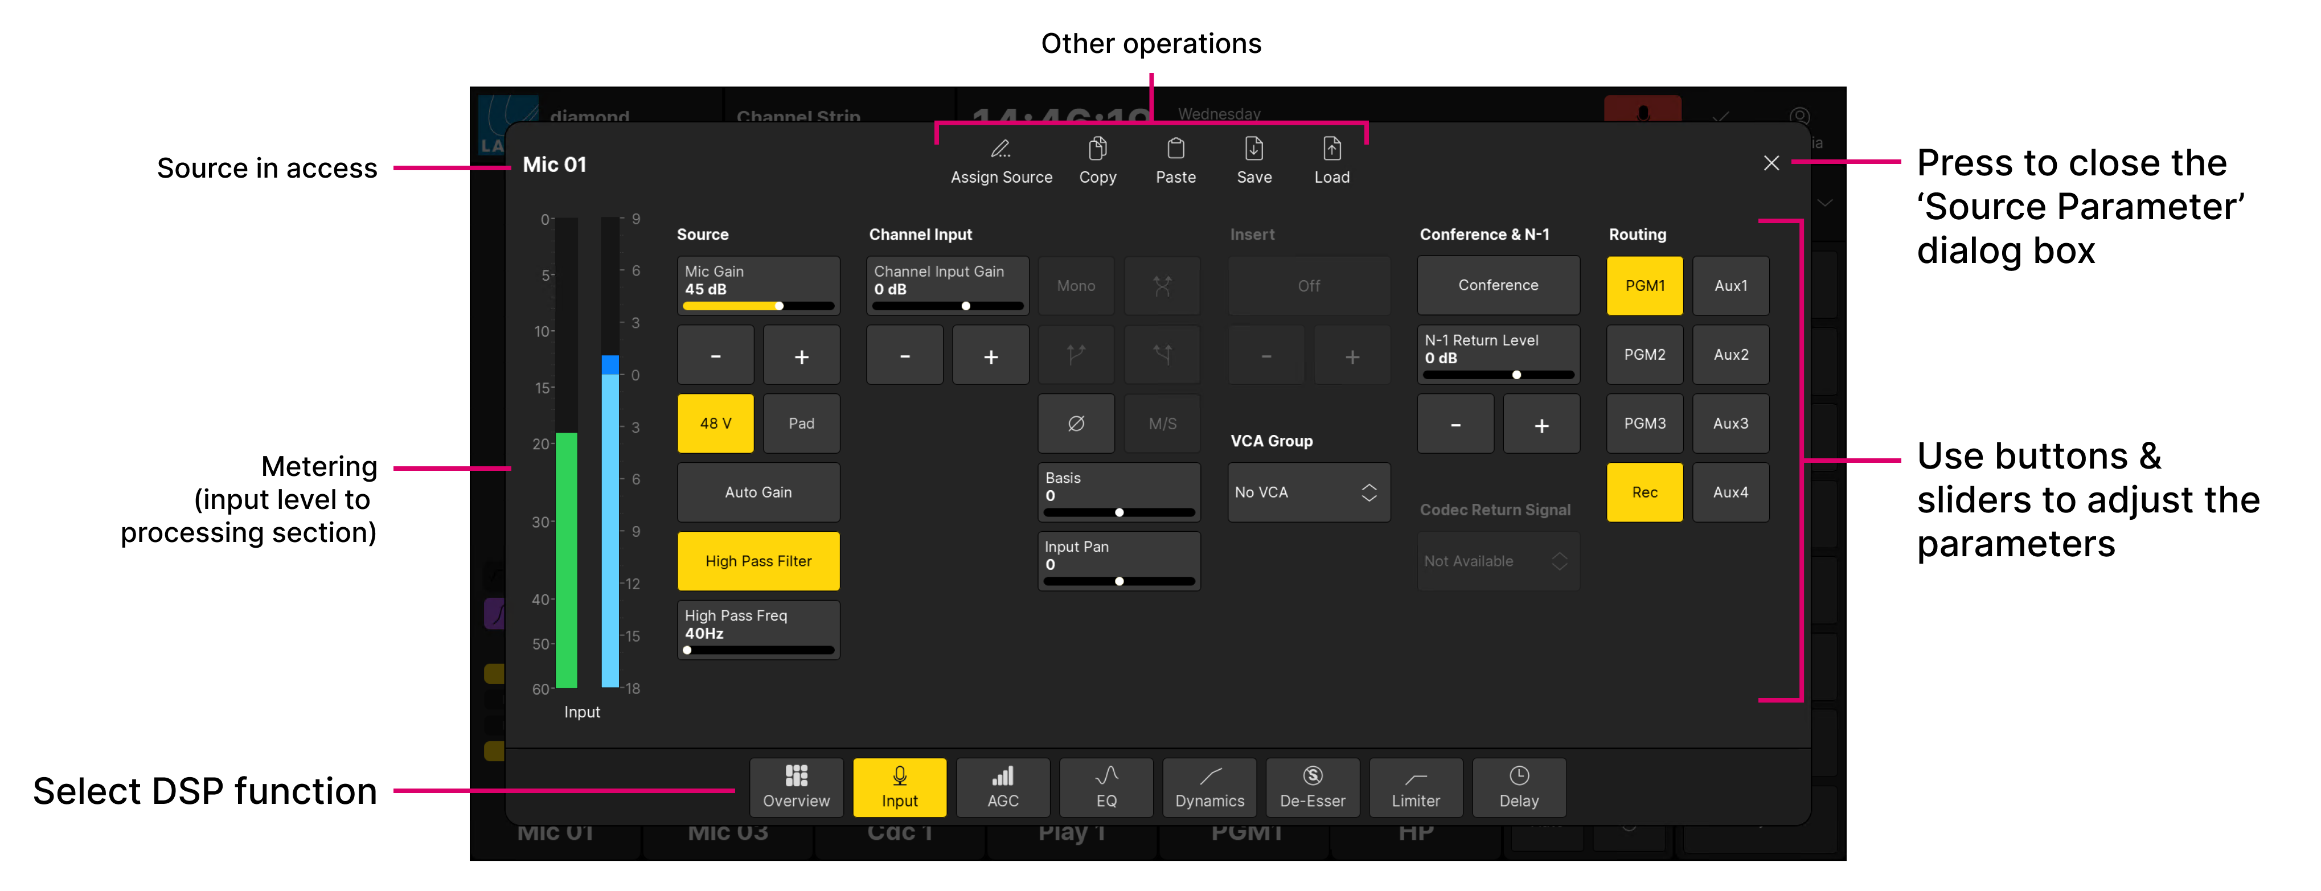Open the EQ DSP function
This screenshot has width=2321, height=891.
pyautogui.click(x=1105, y=787)
